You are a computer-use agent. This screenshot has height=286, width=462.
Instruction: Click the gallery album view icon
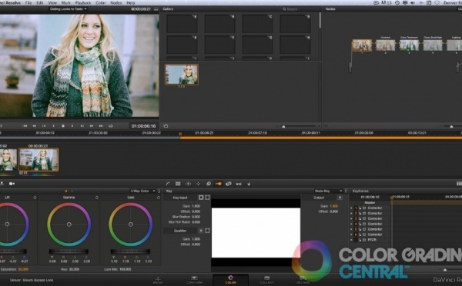(x=166, y=126)
